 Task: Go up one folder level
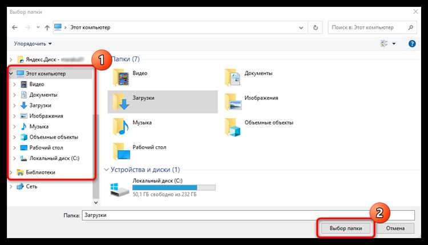point(47,27)
